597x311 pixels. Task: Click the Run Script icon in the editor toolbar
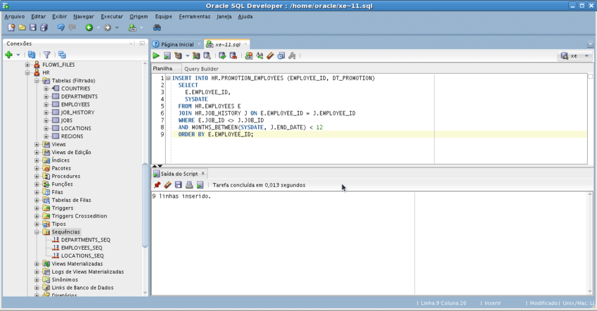167,56
